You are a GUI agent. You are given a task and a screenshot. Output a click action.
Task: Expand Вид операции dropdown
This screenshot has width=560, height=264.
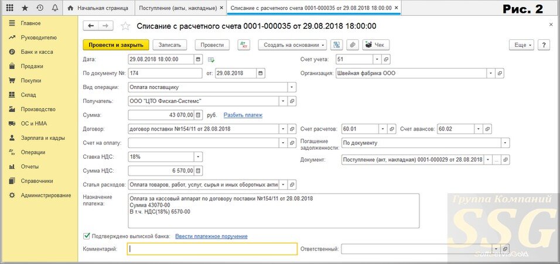point(292,87)
